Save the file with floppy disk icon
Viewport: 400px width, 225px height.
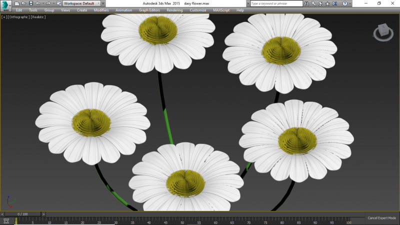[31, 3]
